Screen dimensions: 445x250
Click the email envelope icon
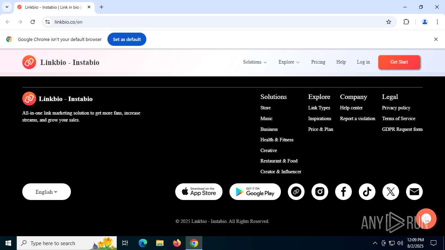point(414,192)
